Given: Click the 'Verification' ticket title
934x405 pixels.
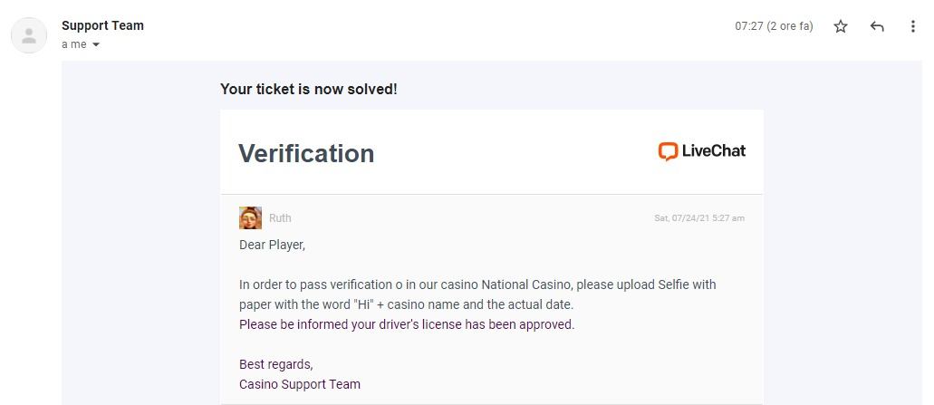Looking at the screenshot, I should click(x=306, y=153).
